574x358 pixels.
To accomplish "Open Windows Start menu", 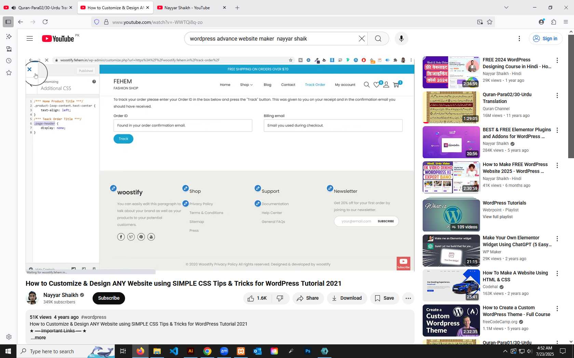I will click(x=8, y=351).
